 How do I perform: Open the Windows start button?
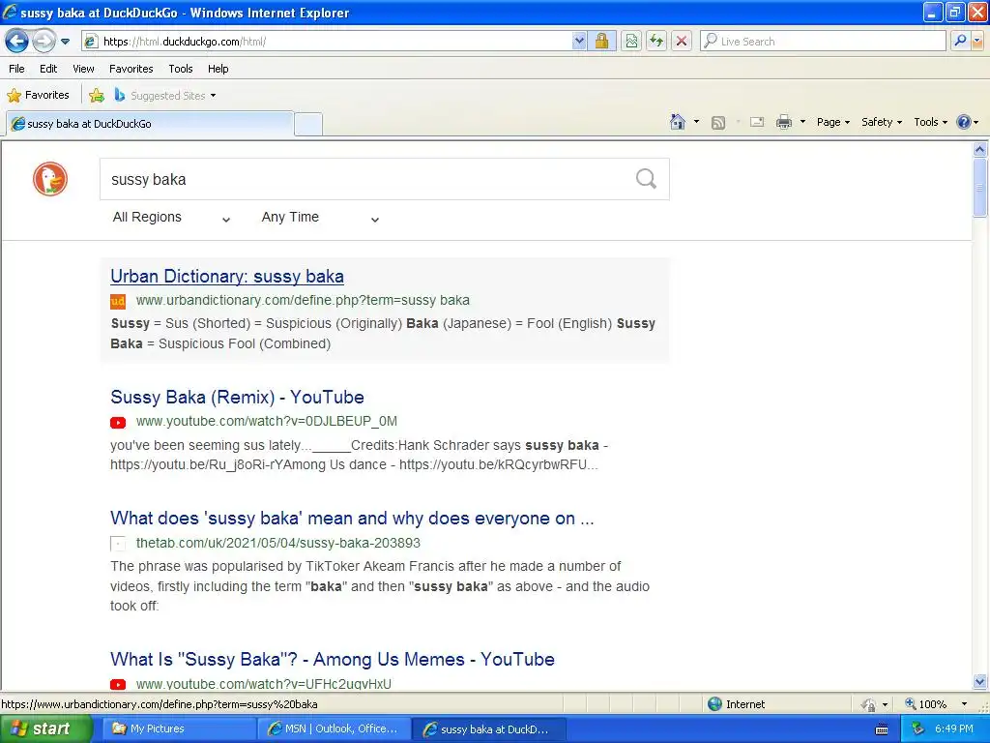click(44, 729)
